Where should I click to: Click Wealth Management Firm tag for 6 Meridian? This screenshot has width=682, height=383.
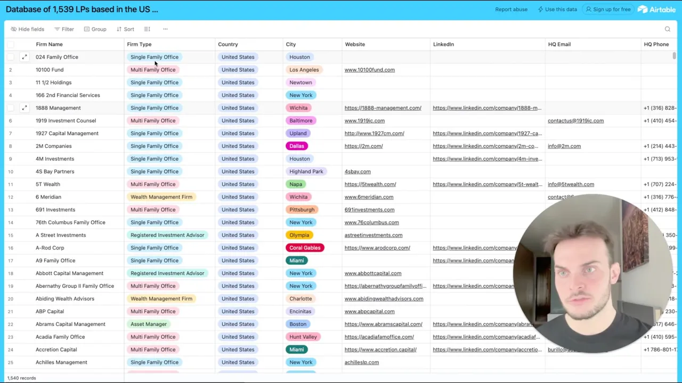point(161,197)
